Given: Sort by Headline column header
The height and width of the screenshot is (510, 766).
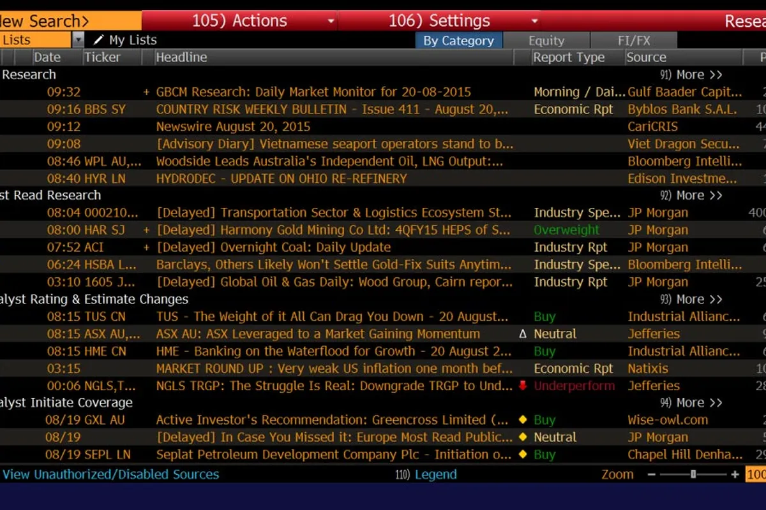Looking at the screenshot, I should (x=181, y=57).
